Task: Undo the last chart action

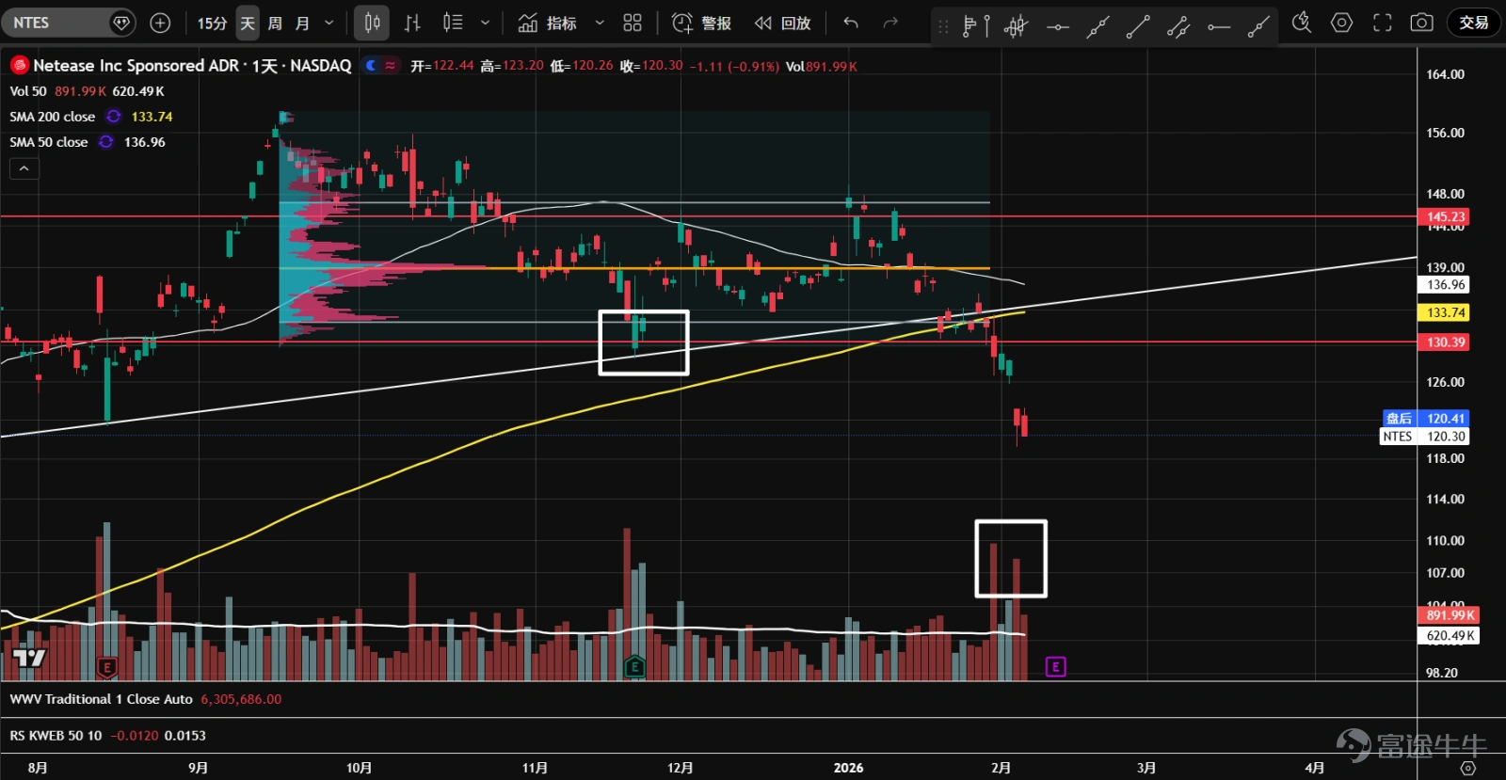Action: [x=851, y=23]
